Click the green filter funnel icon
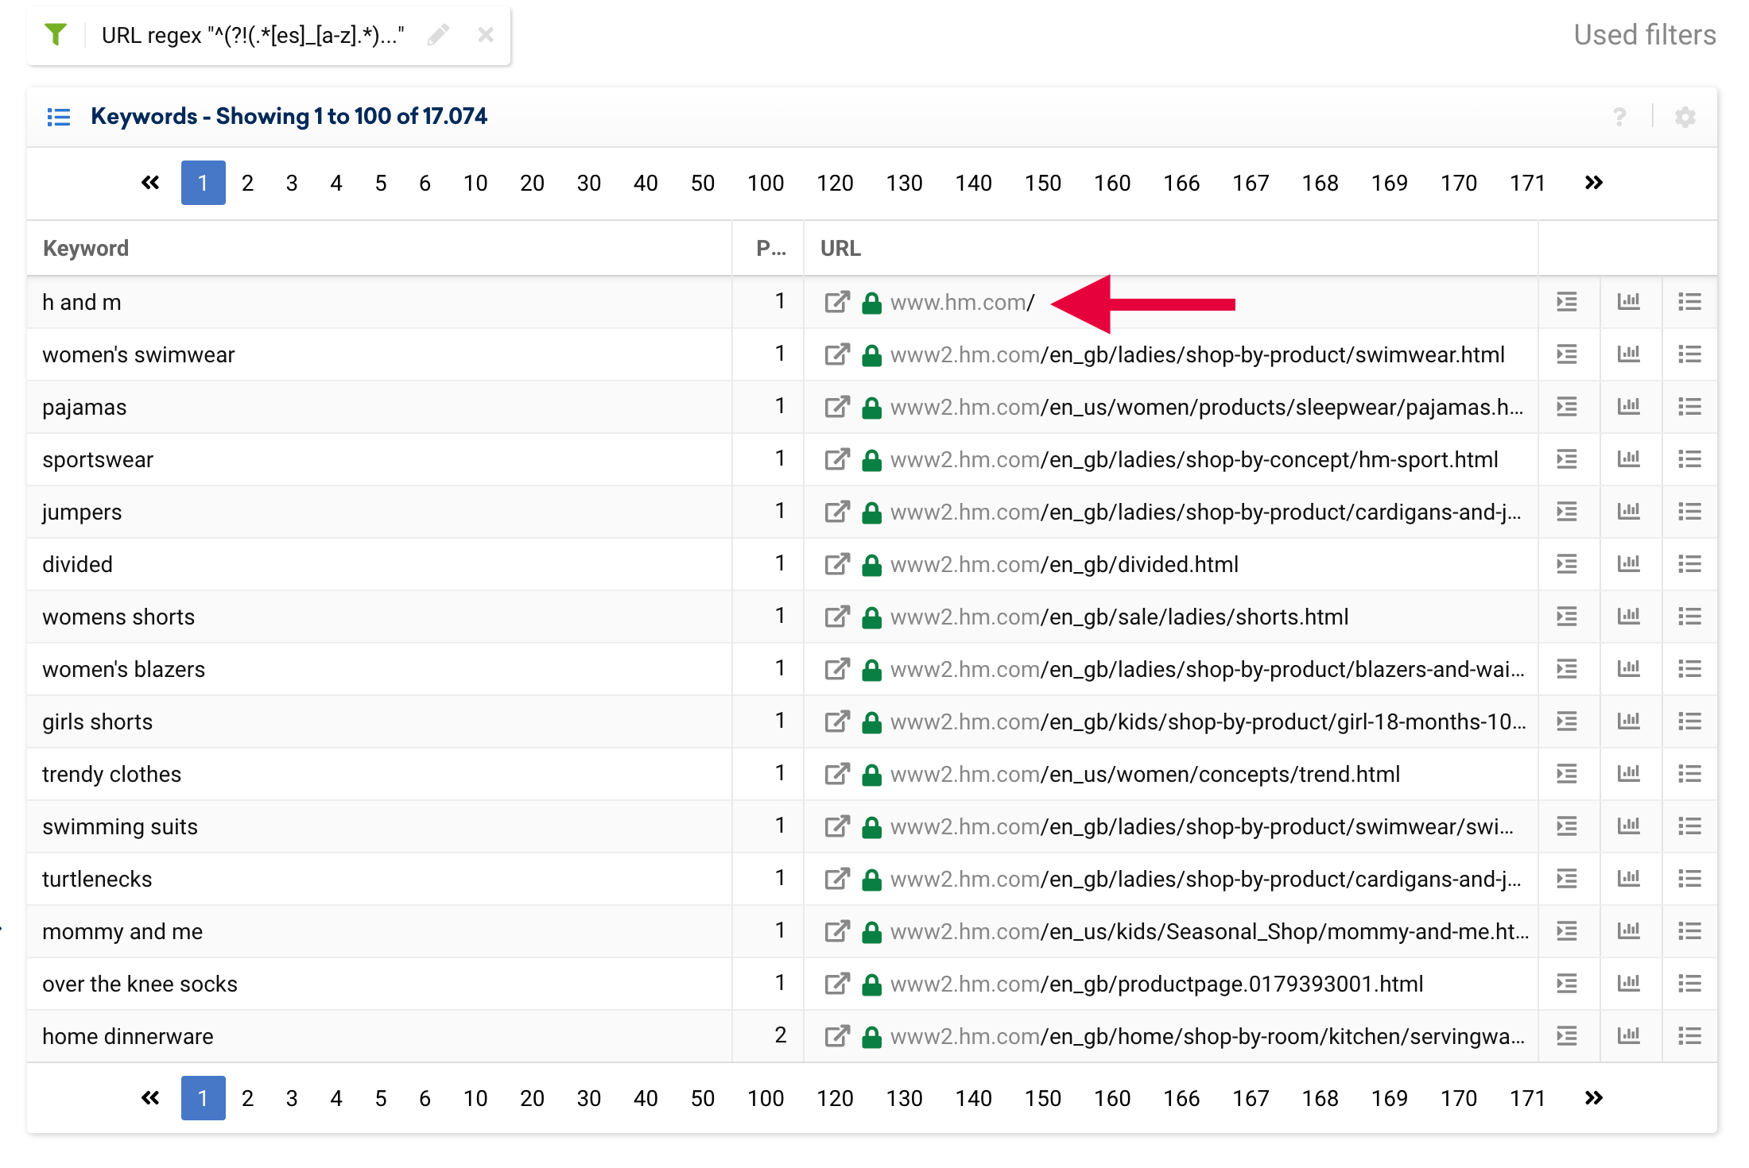The height and width of the screenshot is (1168, 1749). pos(56,35)
